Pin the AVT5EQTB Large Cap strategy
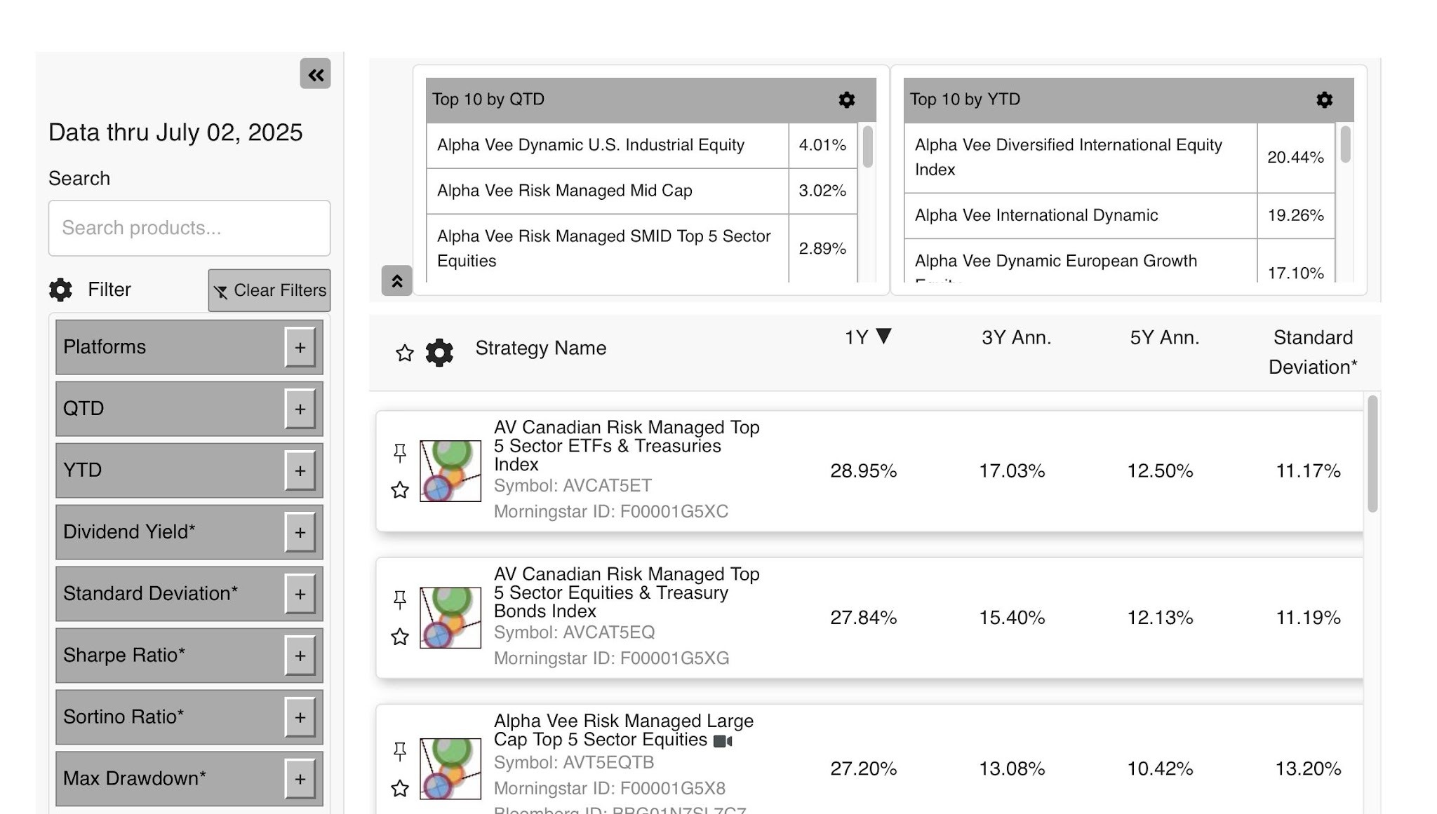Image resolution: width=1437 pixels, height=814 pixels. pyautogui.click(x=400, y=751)
